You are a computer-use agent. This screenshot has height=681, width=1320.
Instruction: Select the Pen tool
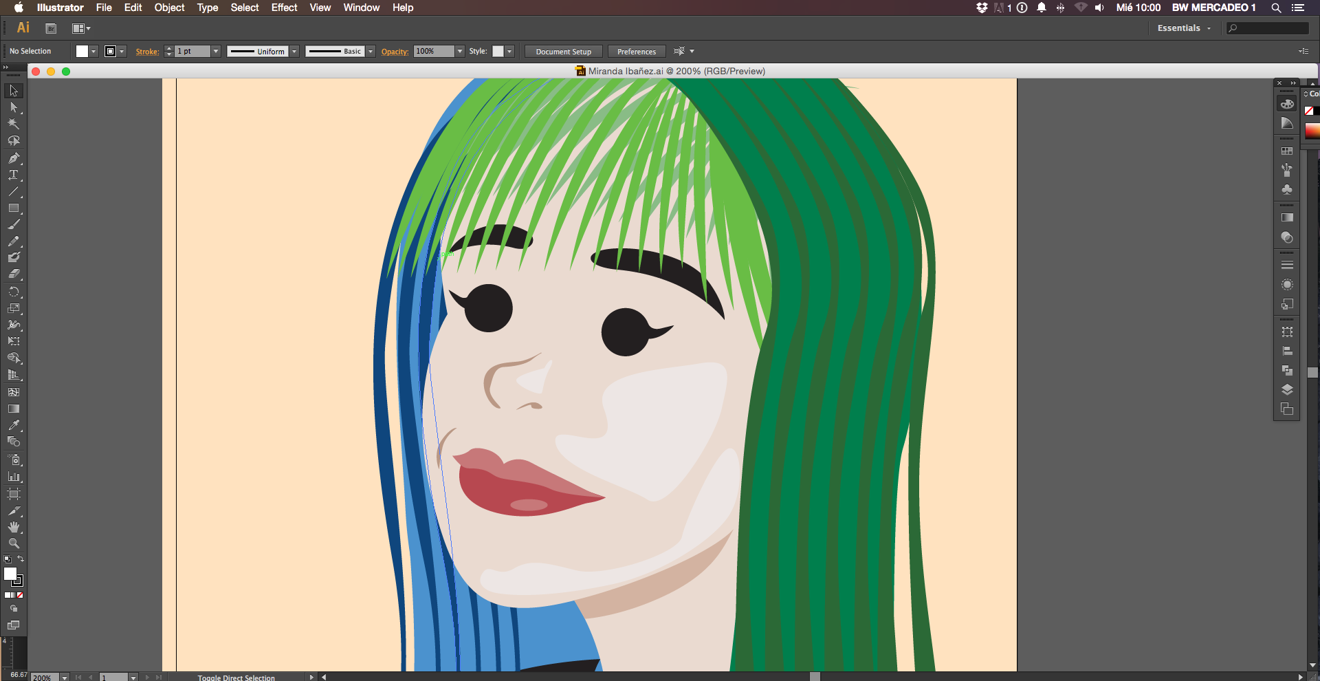coord(13,158)
